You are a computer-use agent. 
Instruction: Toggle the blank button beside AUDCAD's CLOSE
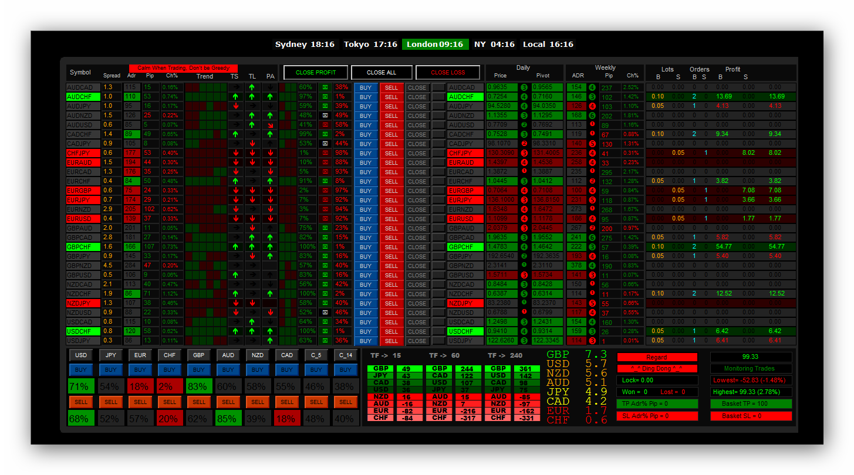click(438, 87)
